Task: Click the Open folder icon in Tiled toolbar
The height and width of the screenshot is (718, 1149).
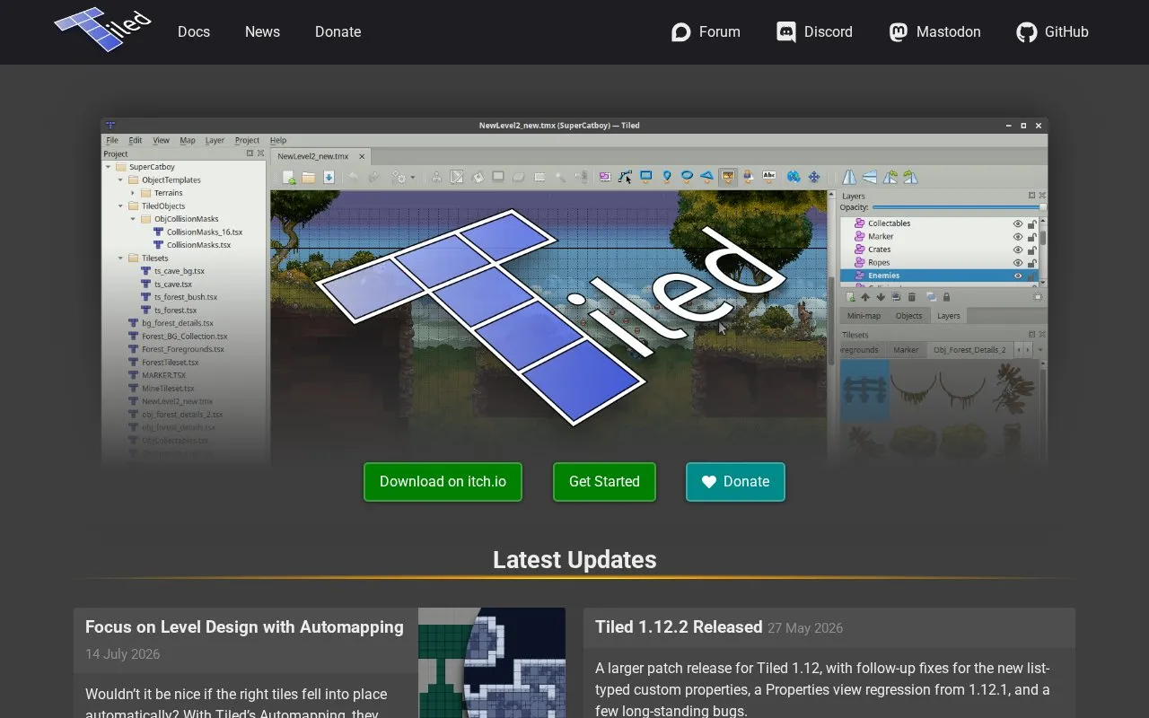Action: coord(309,177)
